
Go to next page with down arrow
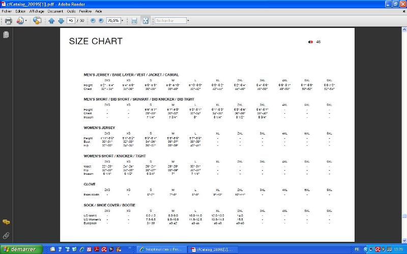[61, 21]
